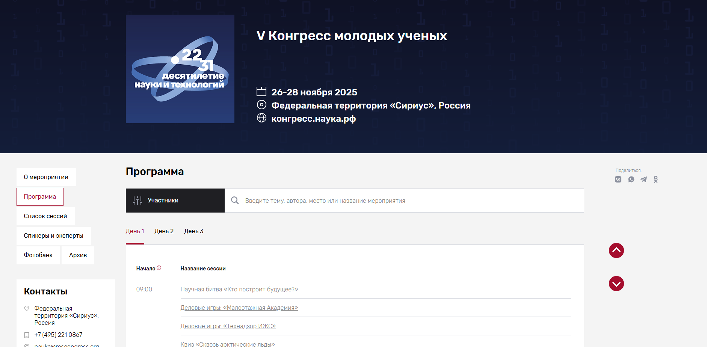Open session «Кто построит будущее?» link
707x347 pixels.
click(239, 290)
